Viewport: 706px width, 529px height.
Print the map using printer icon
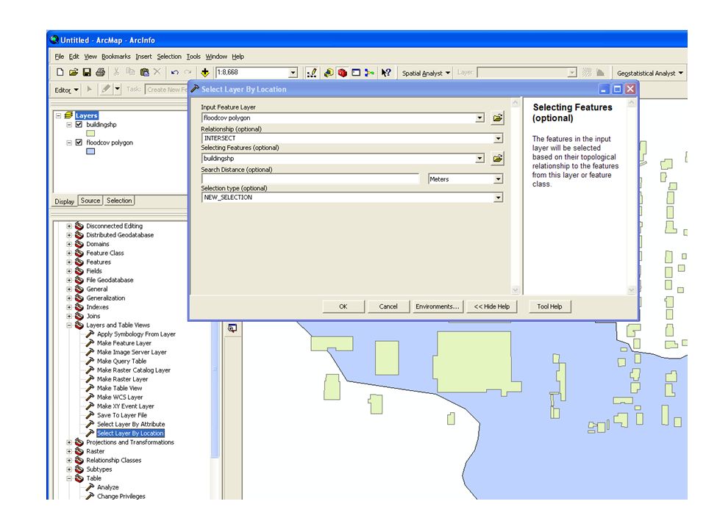[x=101, y=72]
